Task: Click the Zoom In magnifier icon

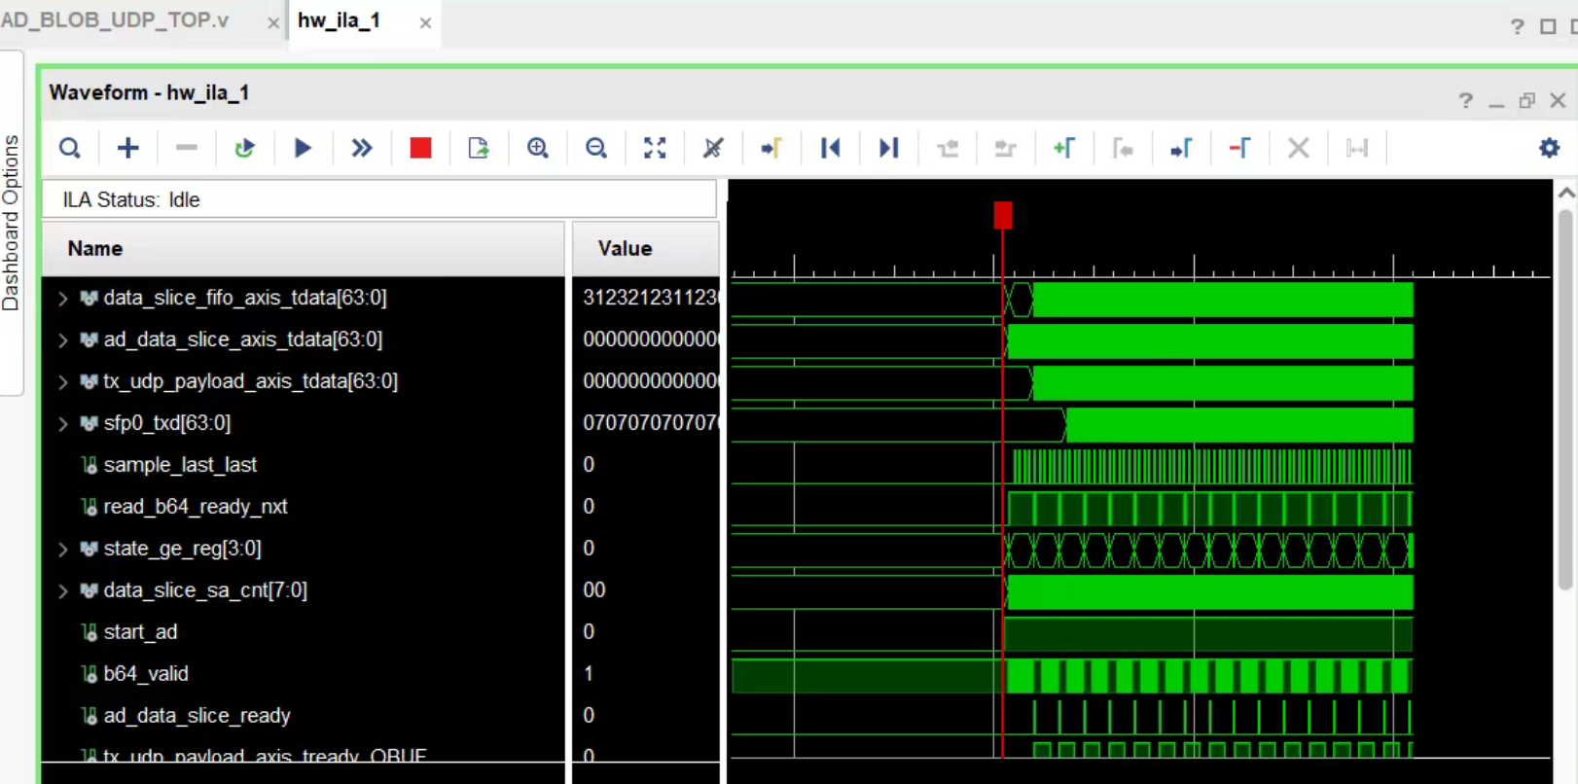Action: click(x=538, y=148)
